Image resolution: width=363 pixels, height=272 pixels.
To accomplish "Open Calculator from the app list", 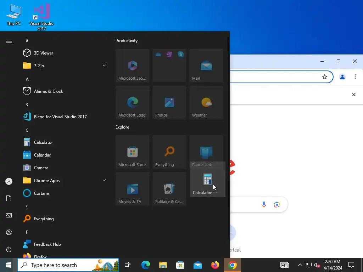I will pyautogui.click(x=65, y=142).
